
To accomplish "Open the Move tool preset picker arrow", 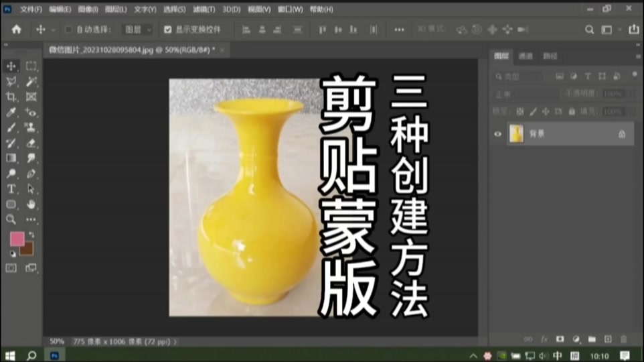I will coord(53,29).
